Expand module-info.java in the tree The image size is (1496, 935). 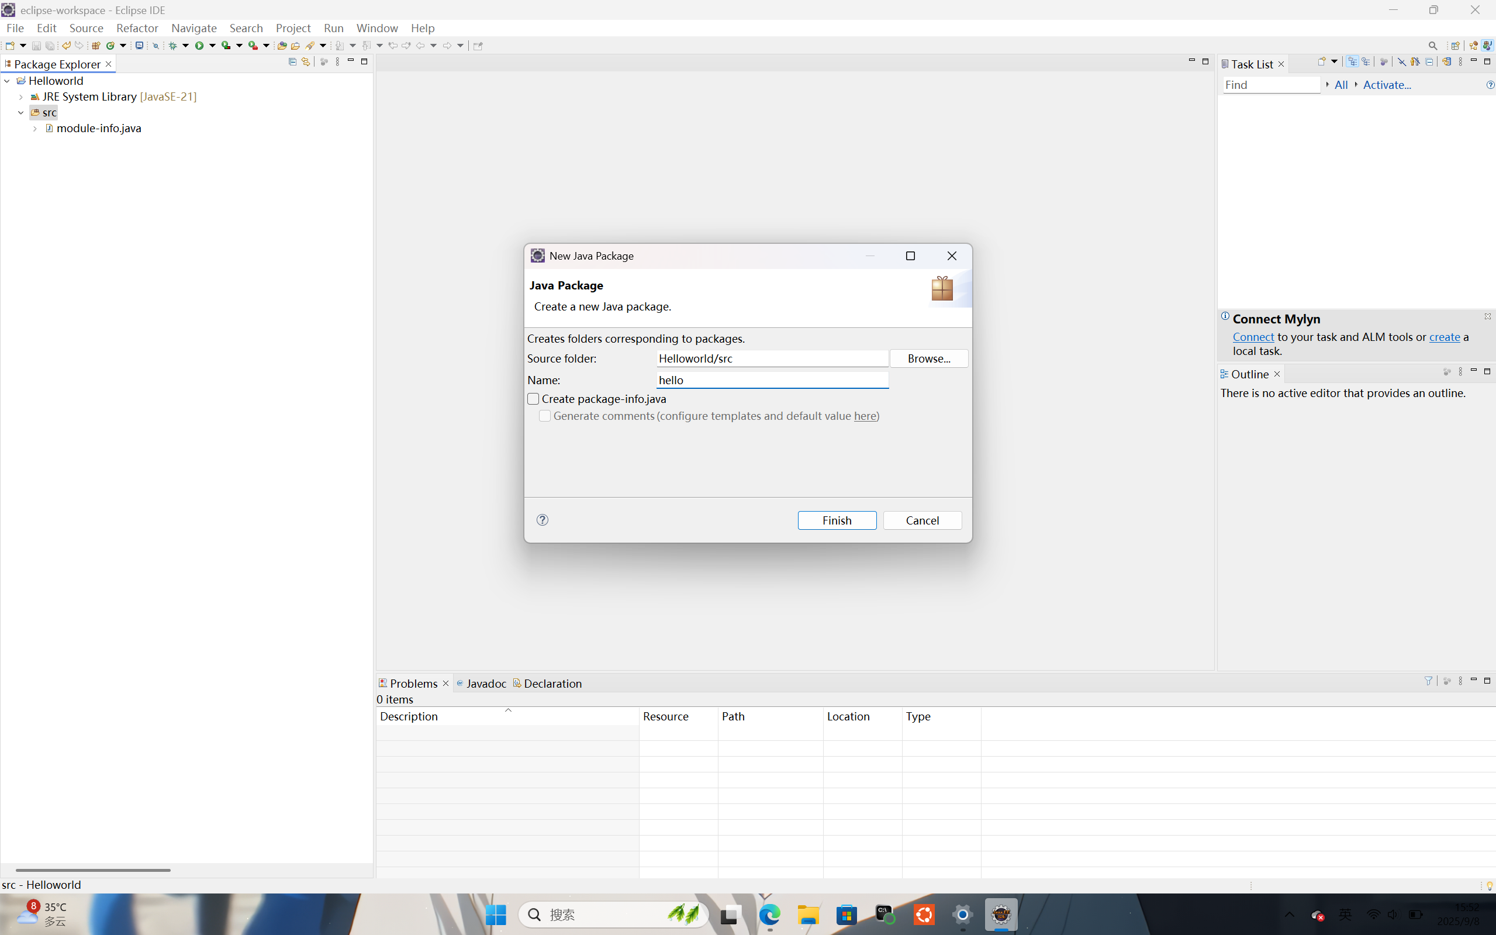click(x=35, y=128)
